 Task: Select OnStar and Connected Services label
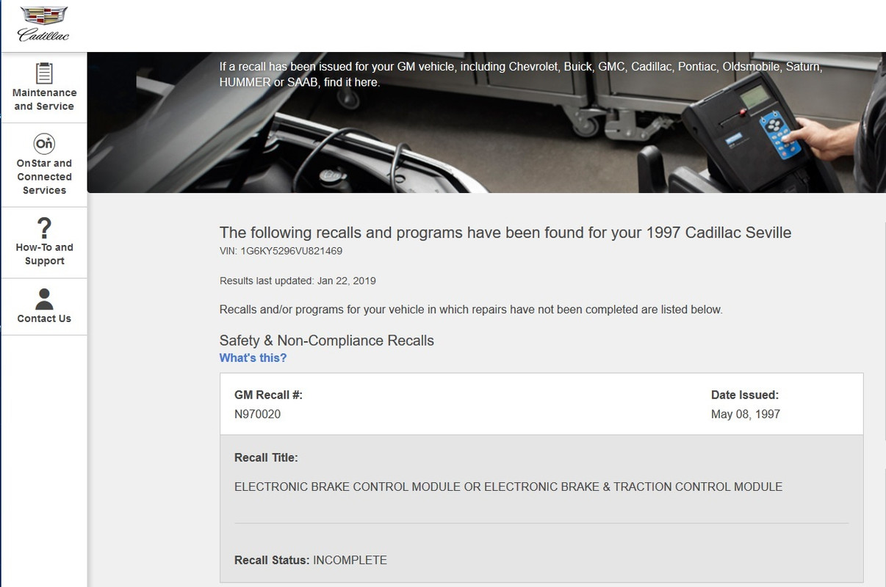(44, 177)
